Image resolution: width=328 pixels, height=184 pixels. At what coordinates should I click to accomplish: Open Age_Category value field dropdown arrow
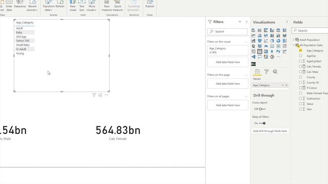283,85
